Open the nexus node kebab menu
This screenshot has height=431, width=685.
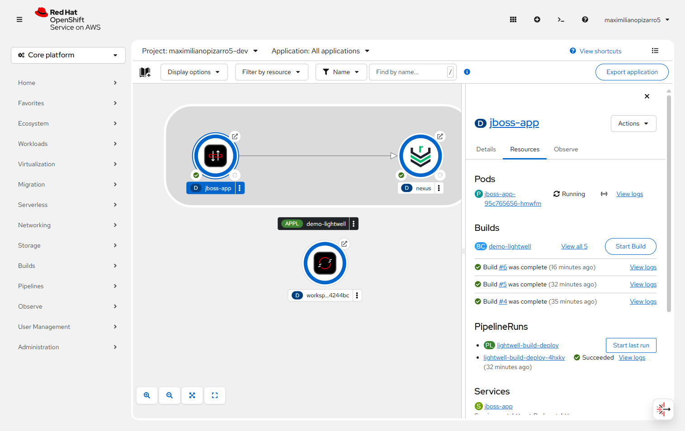click(x=439, y=188)
